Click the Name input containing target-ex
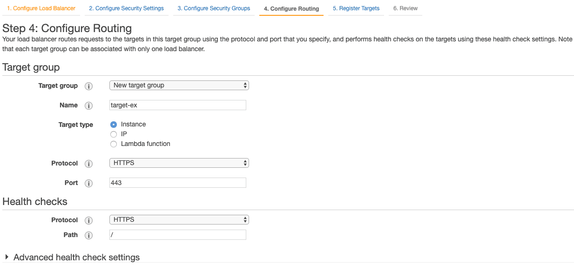 [177, 105]
